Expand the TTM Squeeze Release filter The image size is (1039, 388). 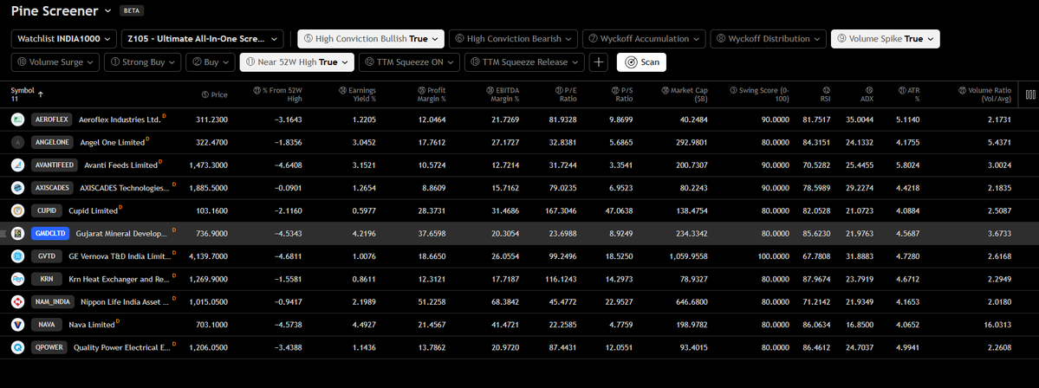tap(524, 62)
